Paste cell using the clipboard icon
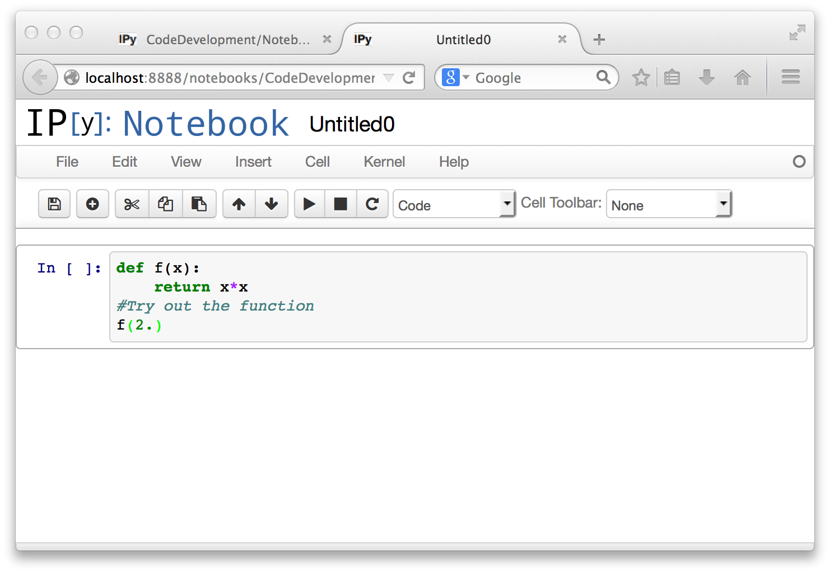Viewport: 830px width, 573px height. (x=199, y=204)
